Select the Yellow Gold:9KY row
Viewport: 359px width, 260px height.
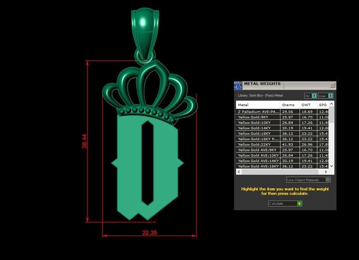click(x=283, y=117)
